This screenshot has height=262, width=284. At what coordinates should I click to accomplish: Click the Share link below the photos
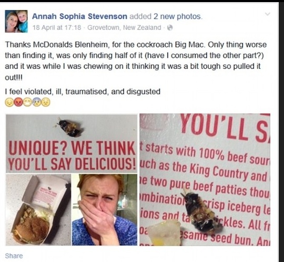14,256
